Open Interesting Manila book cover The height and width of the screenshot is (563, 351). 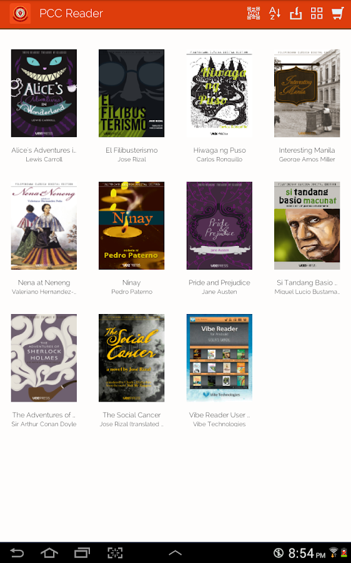click(x=307, y=93)
